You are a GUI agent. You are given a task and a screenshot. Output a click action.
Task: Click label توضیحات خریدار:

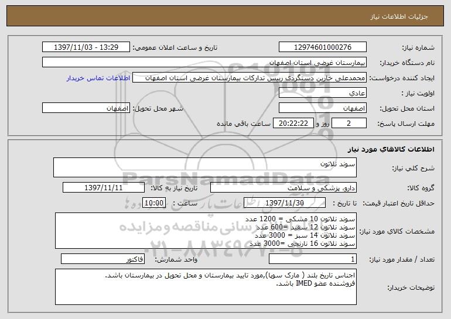coord(411,287)
